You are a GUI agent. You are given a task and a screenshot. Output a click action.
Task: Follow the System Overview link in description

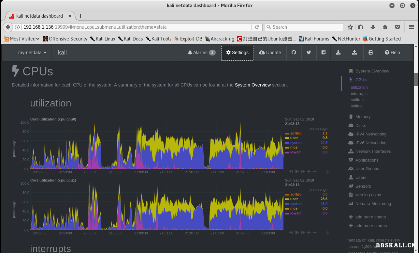(253, 85)
